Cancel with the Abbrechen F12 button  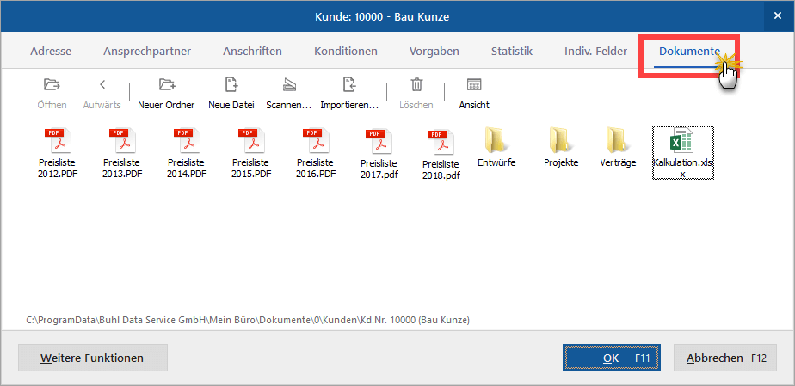tap(725, 358)
